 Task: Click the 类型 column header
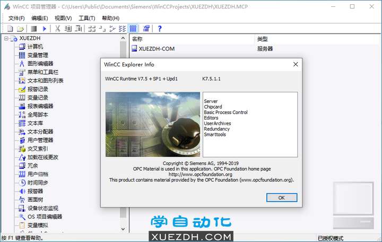263,39
